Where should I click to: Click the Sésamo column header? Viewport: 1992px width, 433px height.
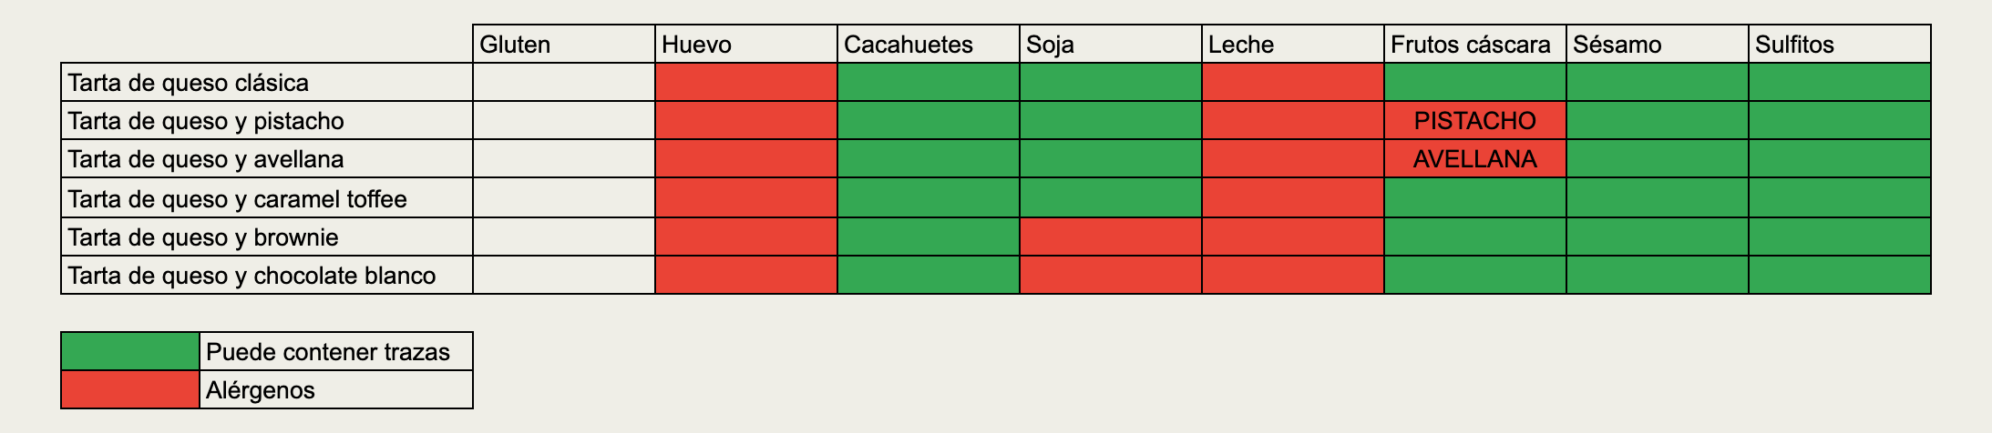click(1617, 45)
